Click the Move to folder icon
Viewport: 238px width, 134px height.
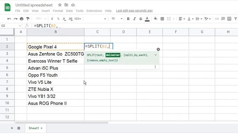[66, 5]
